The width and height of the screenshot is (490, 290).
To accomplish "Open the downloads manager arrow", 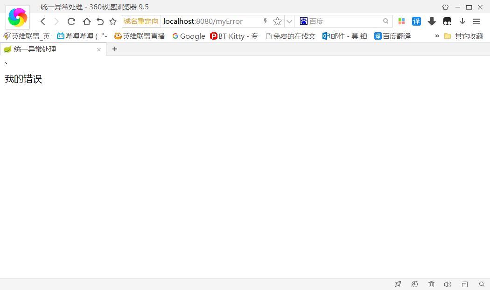I will pos(462,21).
